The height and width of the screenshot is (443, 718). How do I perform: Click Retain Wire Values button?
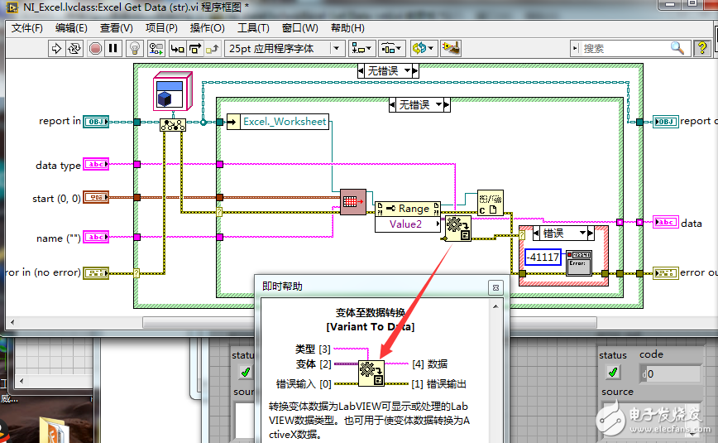tap(156, 48)
